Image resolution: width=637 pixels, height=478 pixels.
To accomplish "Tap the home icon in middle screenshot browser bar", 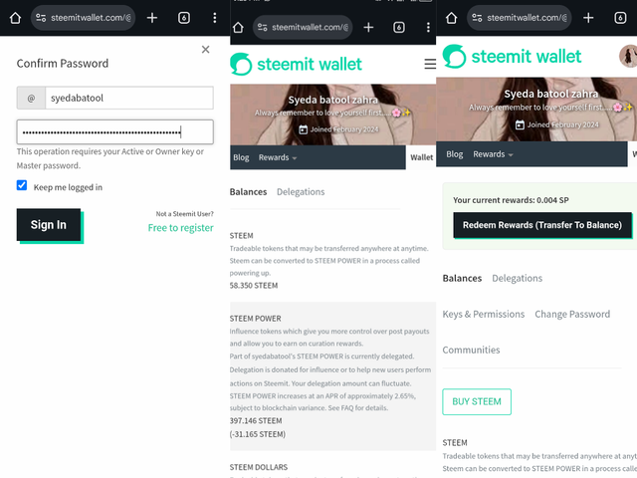I will pos(238,27).
